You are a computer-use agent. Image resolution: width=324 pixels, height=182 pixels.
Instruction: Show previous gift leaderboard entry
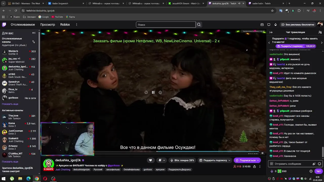269,43
